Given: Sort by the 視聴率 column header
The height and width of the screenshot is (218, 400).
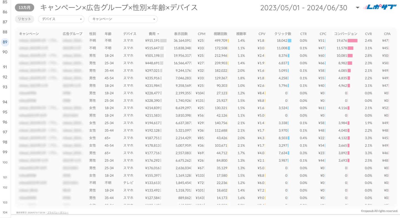Looking at the screenshot, I should tap(241, 34).
